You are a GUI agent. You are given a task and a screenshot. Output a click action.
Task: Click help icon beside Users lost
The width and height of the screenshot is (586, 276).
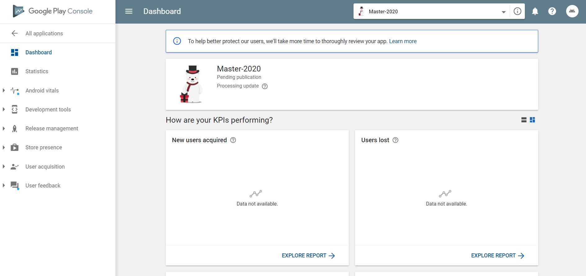pyautogui.click(x=395, y=140)
